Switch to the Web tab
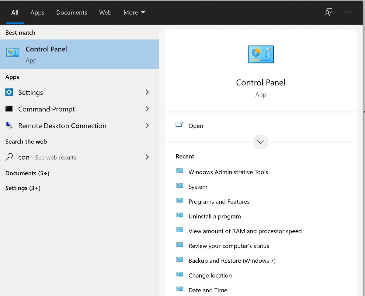The width and height of the screenshot is (365, 296). coord(105,12)
